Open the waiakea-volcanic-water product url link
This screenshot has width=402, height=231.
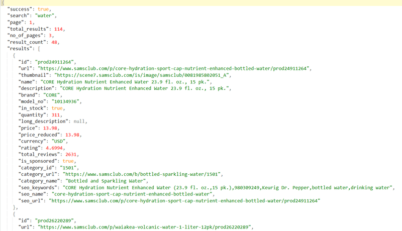coord(144,227)
